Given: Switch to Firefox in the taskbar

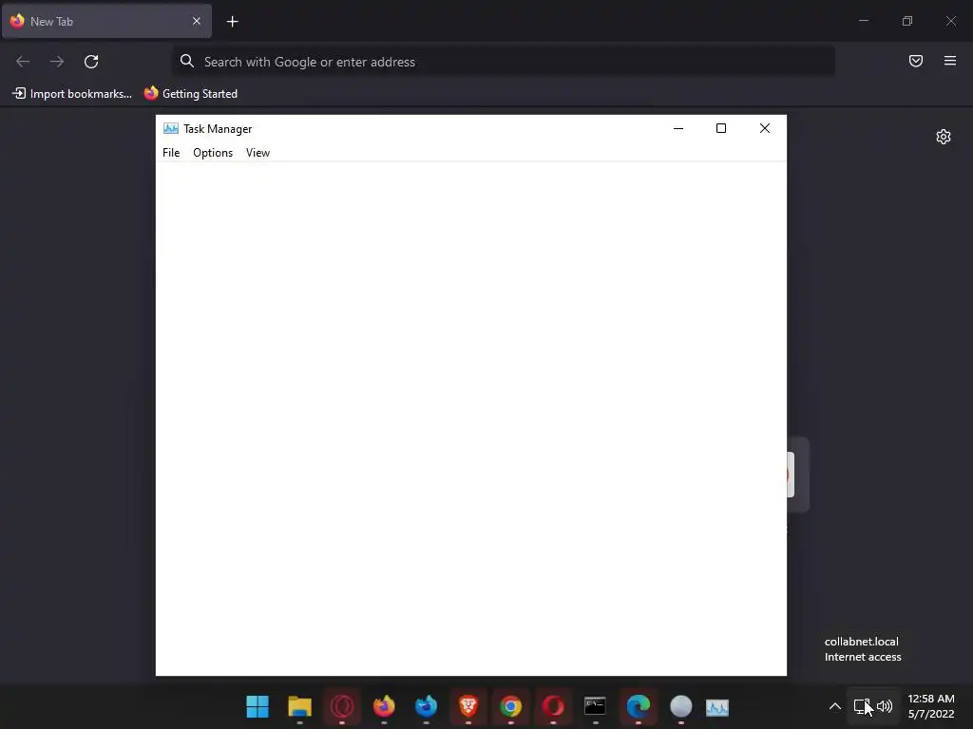Looking at the screenshot, I should click(x=384, y=706).
